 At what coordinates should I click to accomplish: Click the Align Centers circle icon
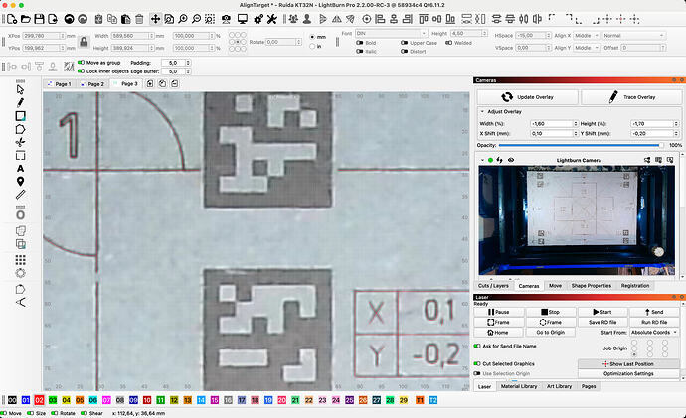367,19
